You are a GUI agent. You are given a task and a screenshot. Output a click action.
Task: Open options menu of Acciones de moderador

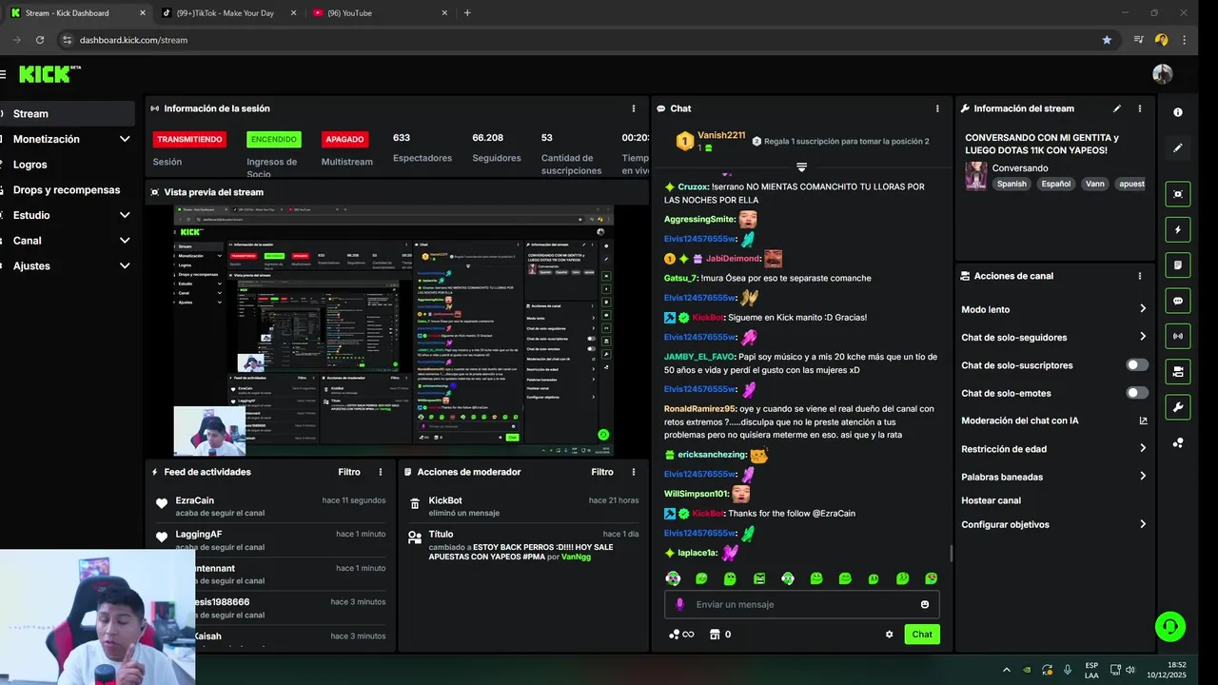[x=634, y=472]
